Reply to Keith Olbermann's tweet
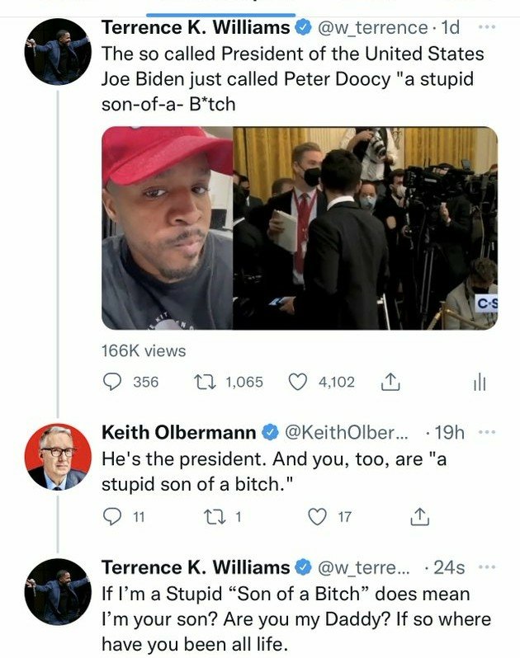This screenshot has width=520, height=658. coord(112,516)
